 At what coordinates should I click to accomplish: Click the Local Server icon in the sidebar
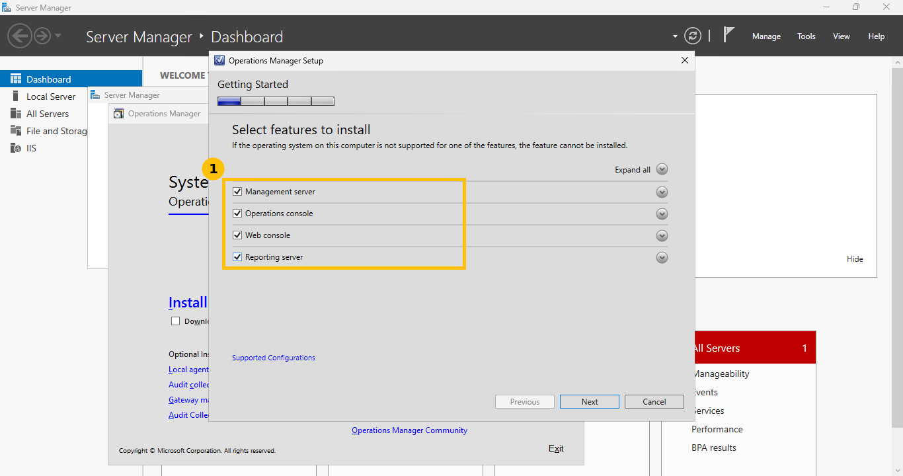[16, 96]
